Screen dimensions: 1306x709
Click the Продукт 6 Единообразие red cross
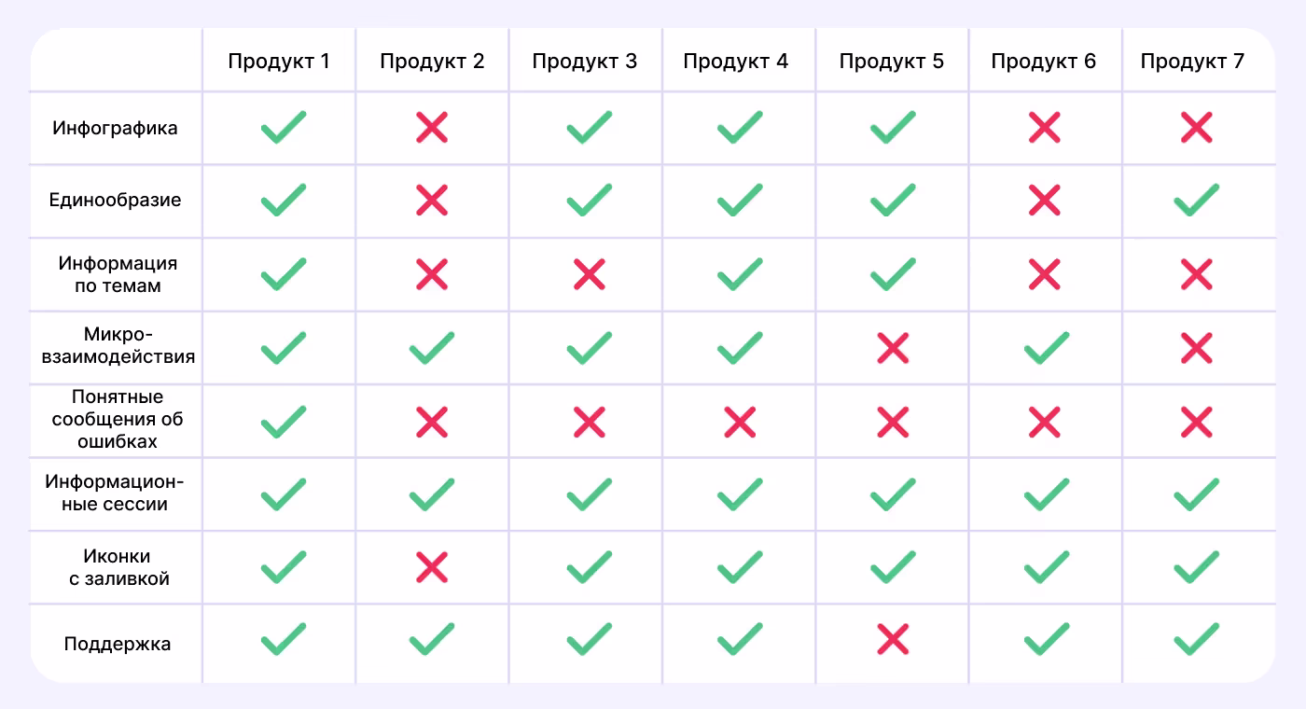click(x=1044, y=201)
